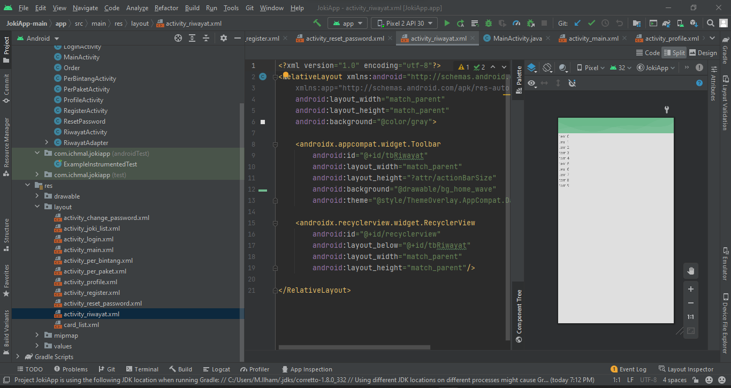Click the orientation rotate icon in the preview
731x388 pixels.
[x=547, y=68]
